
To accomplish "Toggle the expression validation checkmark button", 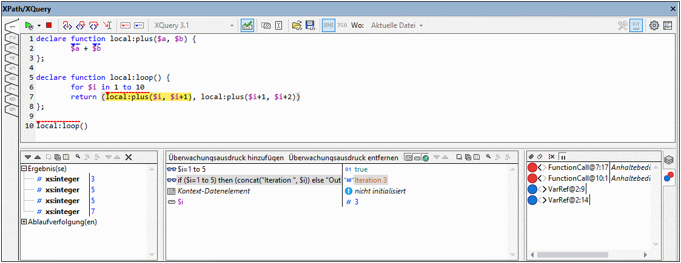I will [247, 25].
